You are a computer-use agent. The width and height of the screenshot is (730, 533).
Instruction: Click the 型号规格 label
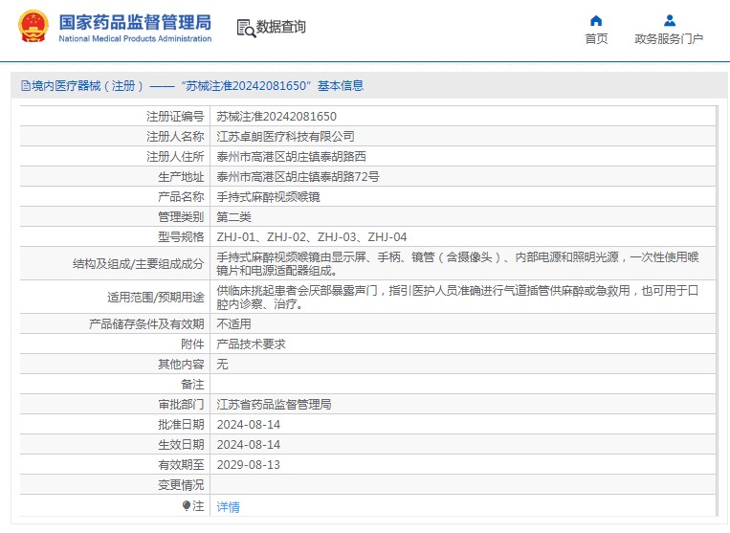tap(181, 237)
